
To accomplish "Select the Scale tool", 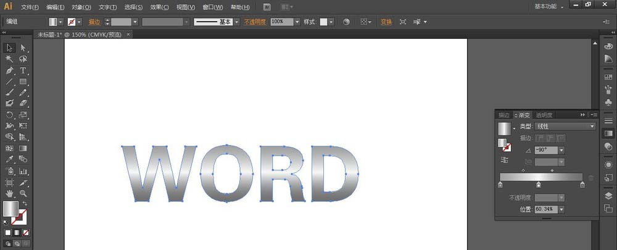I will click(x=23, y=115).
